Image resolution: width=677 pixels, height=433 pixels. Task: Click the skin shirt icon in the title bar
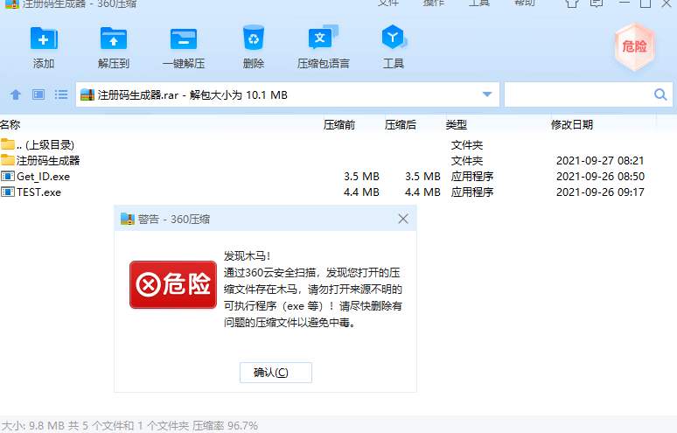(x=572, y=3)
